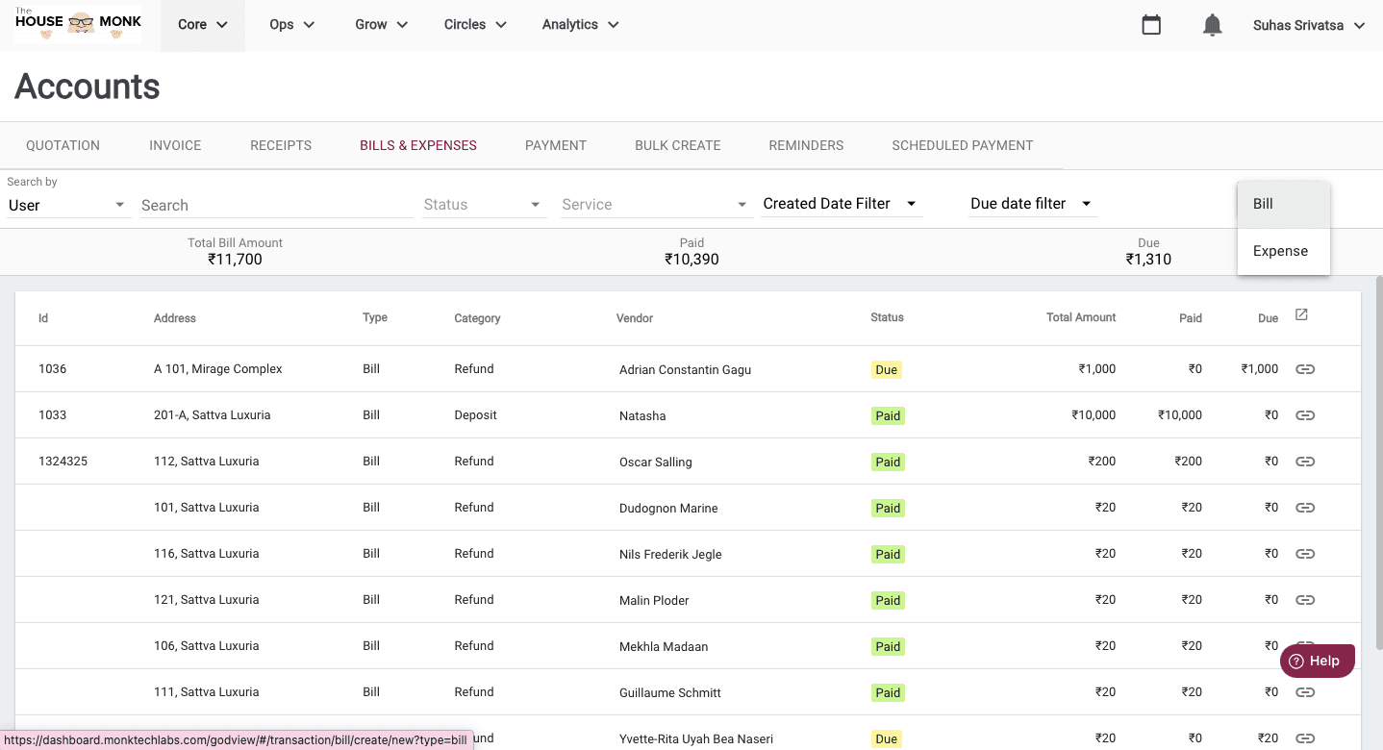Open link icon for bill 1036

[1305, 369]
